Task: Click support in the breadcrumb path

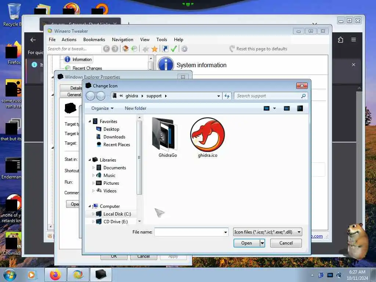Action: (154, 96)
